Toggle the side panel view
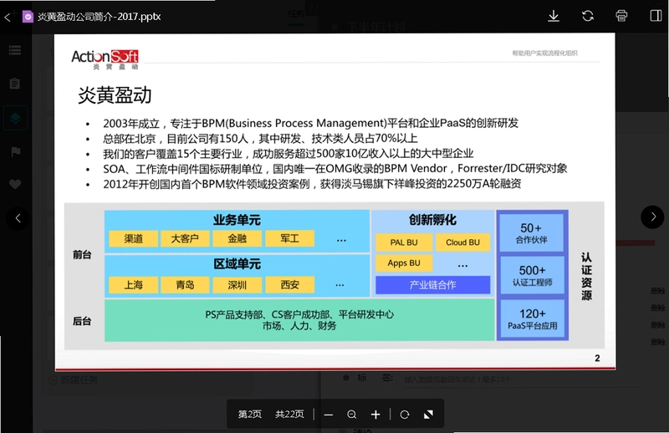This screenshot has width=669, height=433. click(656, 16)
